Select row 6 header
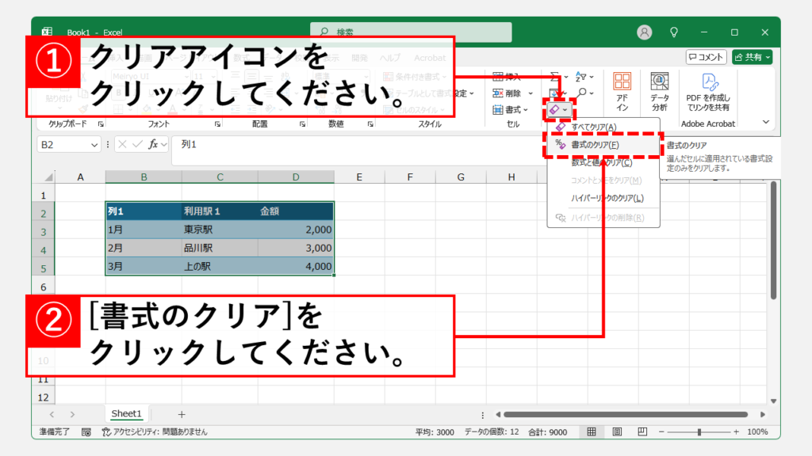This screenshot has height=456, width=812. pos(44,287)
